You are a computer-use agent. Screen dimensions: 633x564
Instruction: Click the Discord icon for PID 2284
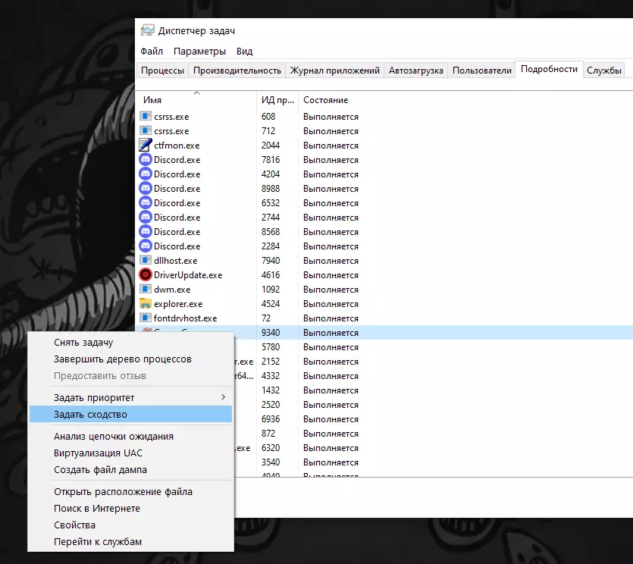pos(146,246)
